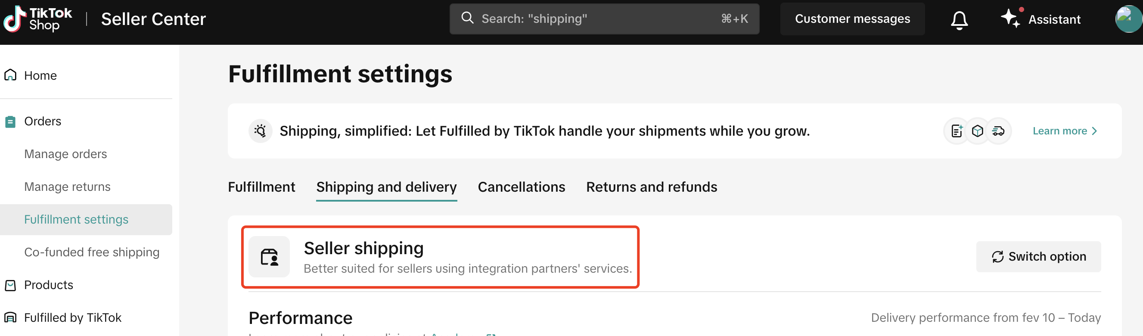The width and height of the screenshot is (1143, 336).
Task: Click the Switch option button
Action: (1038, 257)
